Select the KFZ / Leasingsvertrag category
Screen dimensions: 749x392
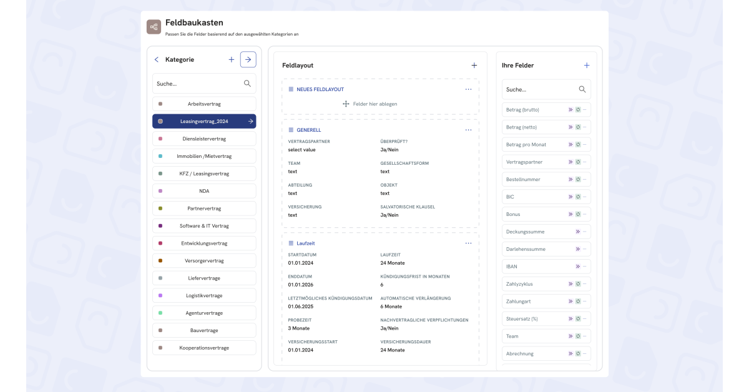tap(204, 174)
